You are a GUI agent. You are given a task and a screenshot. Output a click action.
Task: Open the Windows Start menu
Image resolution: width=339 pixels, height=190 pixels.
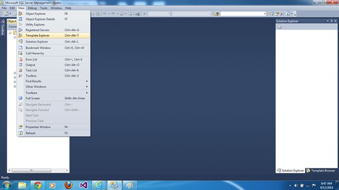[x=6, y=185]
